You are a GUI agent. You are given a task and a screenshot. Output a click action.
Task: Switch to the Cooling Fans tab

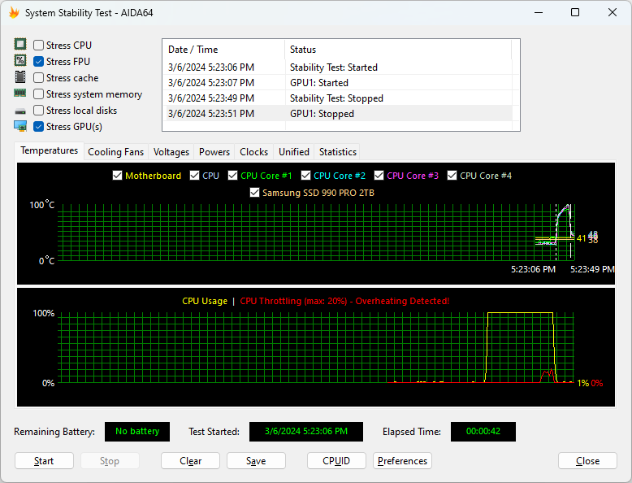115,152
